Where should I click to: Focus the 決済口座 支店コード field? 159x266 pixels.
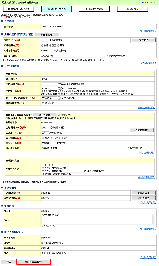[45, 40]
